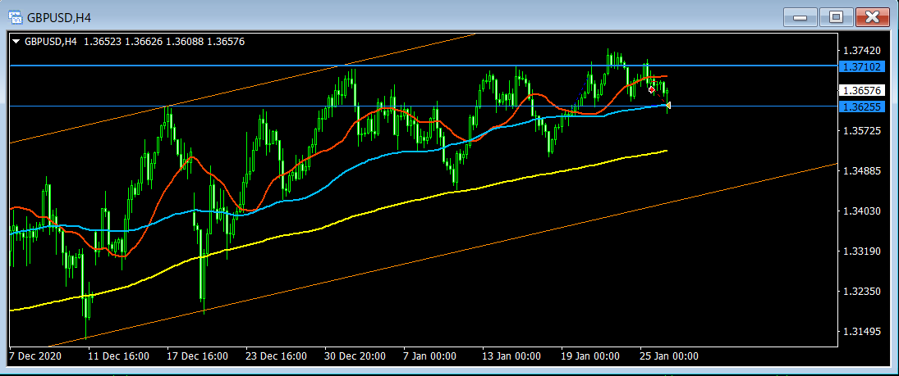899x376 pixels.
Task: Click the 19 Jan 00:00 time label
Action: 591,356
